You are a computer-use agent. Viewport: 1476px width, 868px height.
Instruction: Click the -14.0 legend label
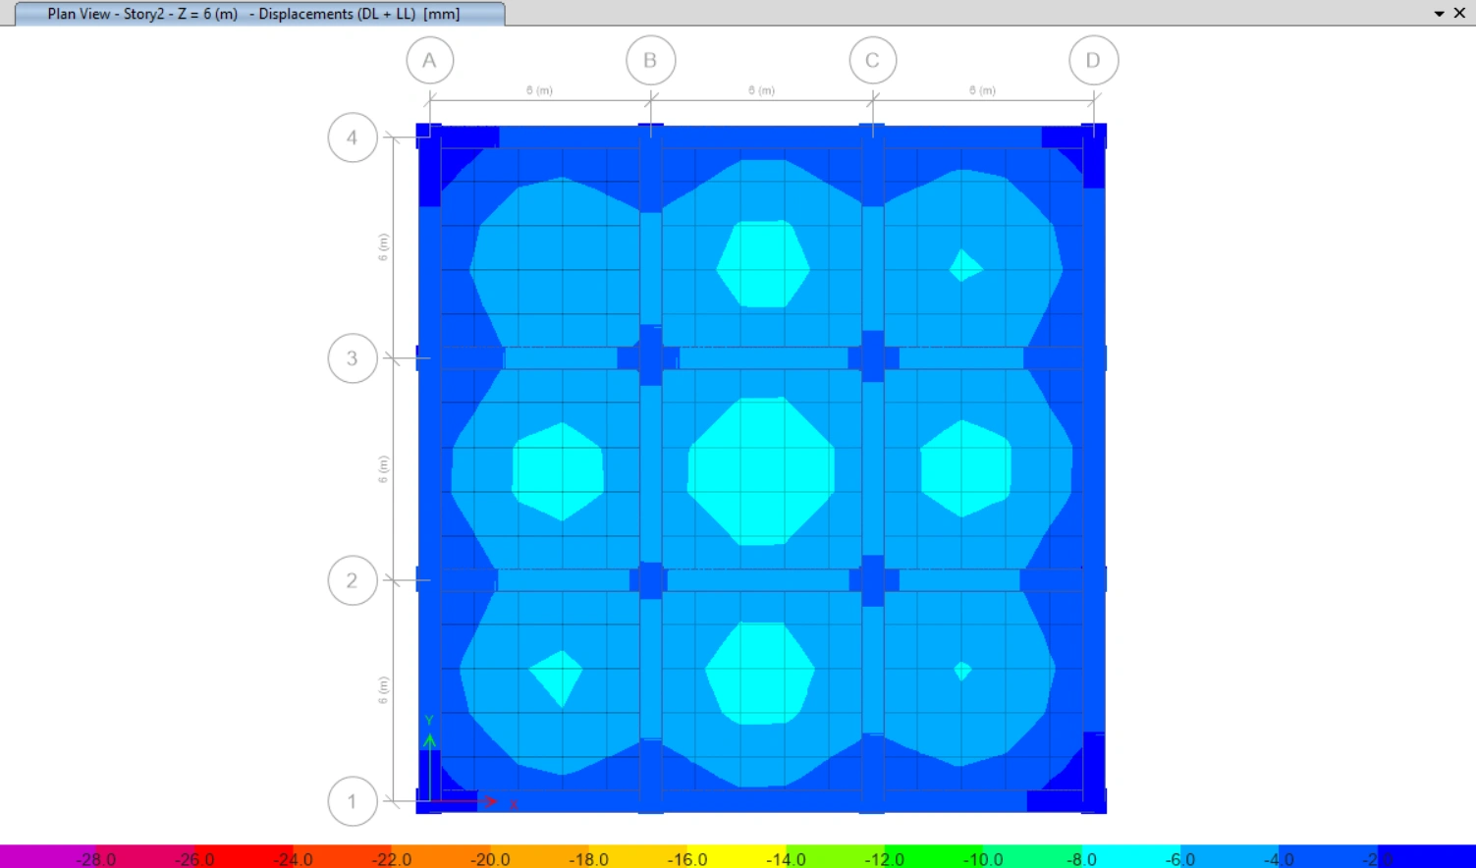tap(786, 859)
